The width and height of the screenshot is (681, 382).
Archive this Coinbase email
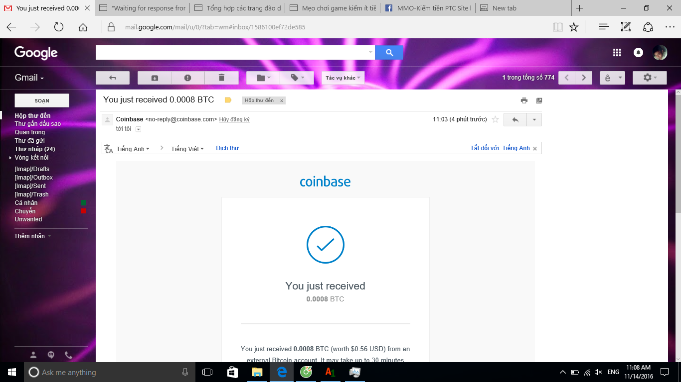155,78
